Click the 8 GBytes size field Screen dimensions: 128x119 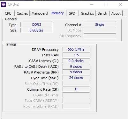(36, 30)
